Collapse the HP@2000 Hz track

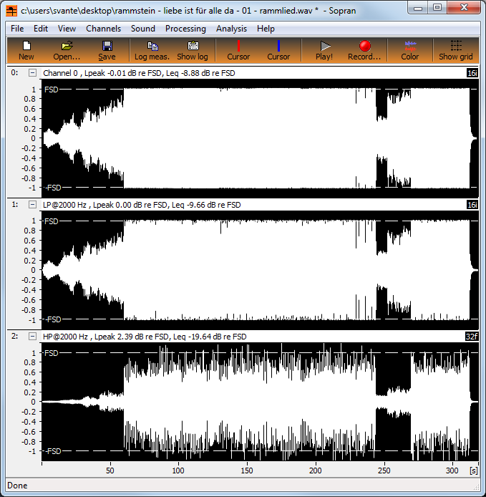[32, 337]
